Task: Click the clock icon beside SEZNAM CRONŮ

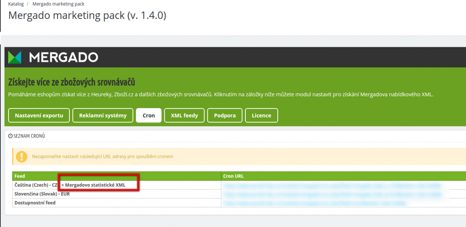Action: coord(10,136)
